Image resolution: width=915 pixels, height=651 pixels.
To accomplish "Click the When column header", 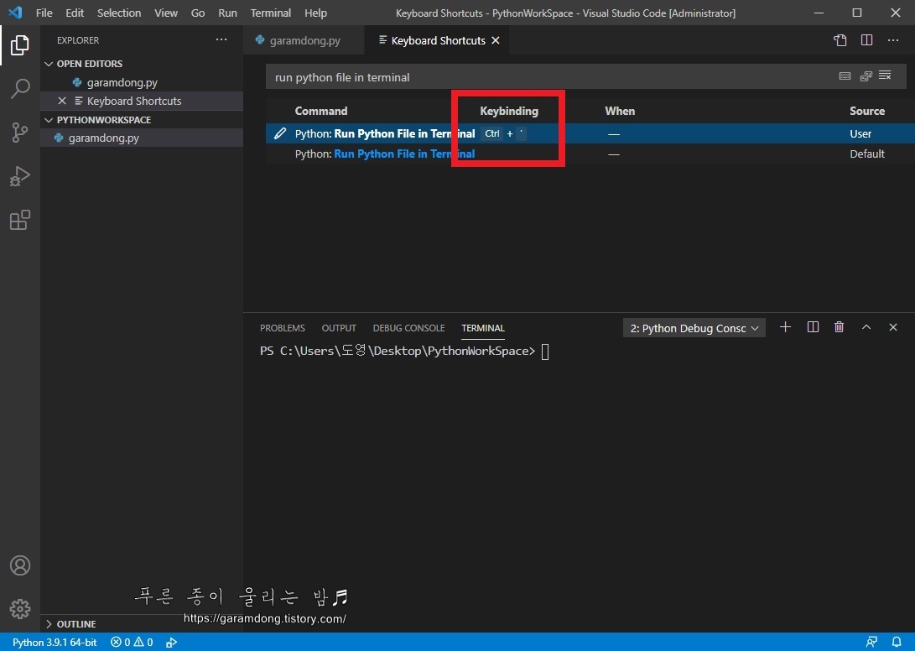I will (620, 111).
